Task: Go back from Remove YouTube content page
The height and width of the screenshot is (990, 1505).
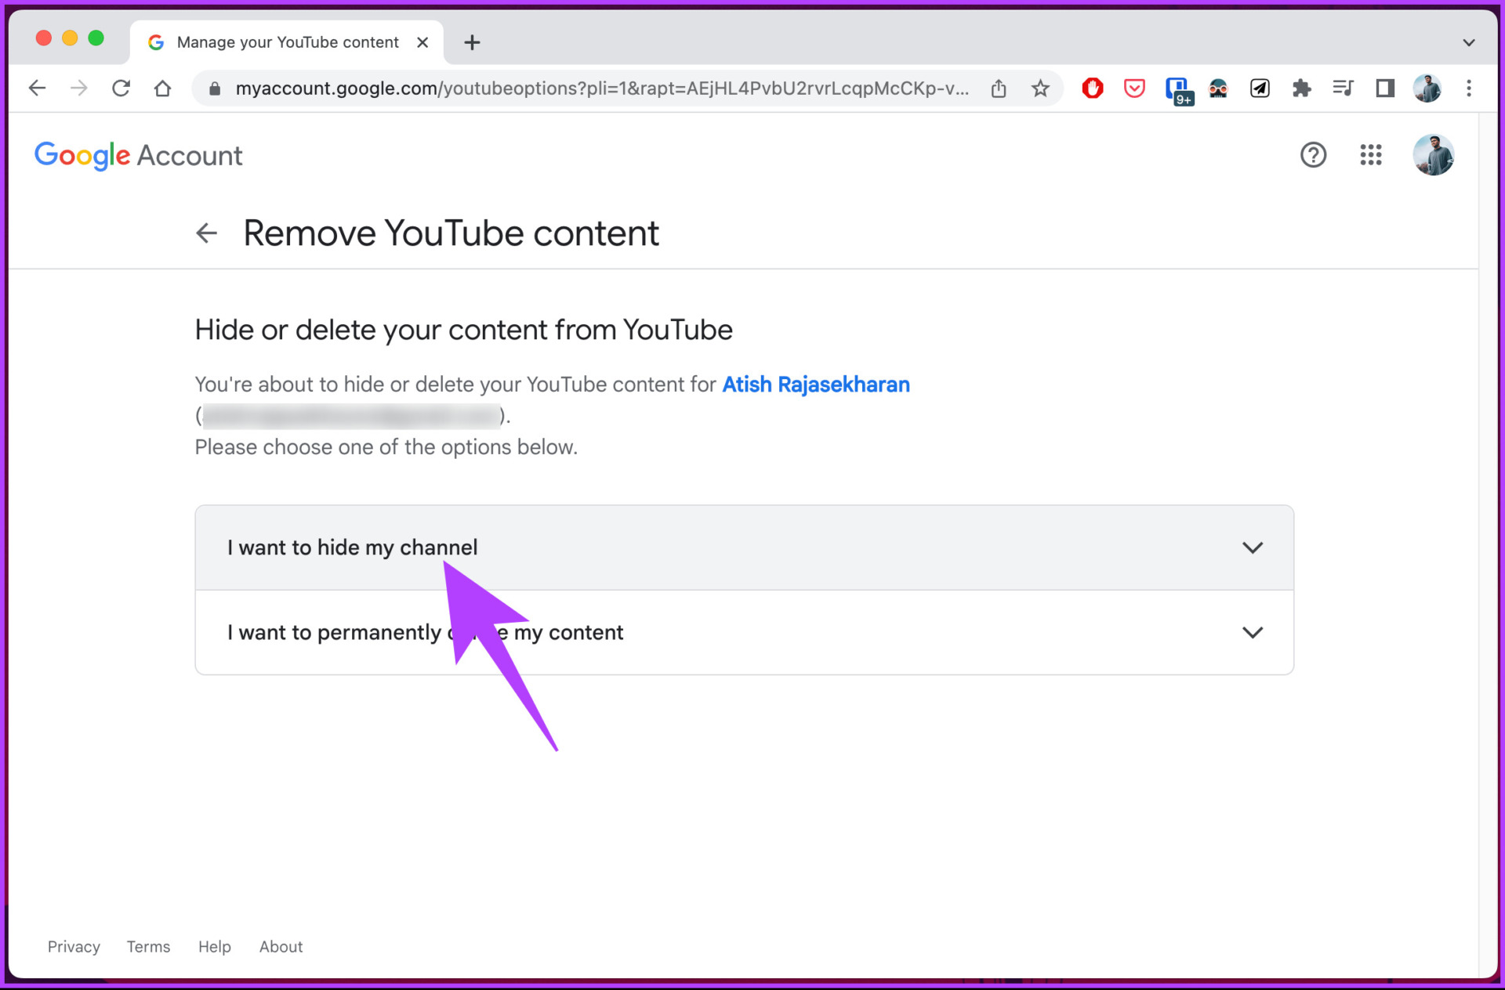Action: 206,233
